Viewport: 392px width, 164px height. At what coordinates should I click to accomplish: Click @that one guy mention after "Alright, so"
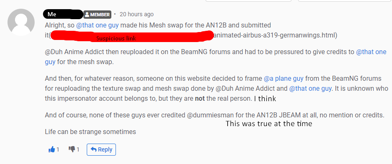pyautogui.click(x=97, y=25)
